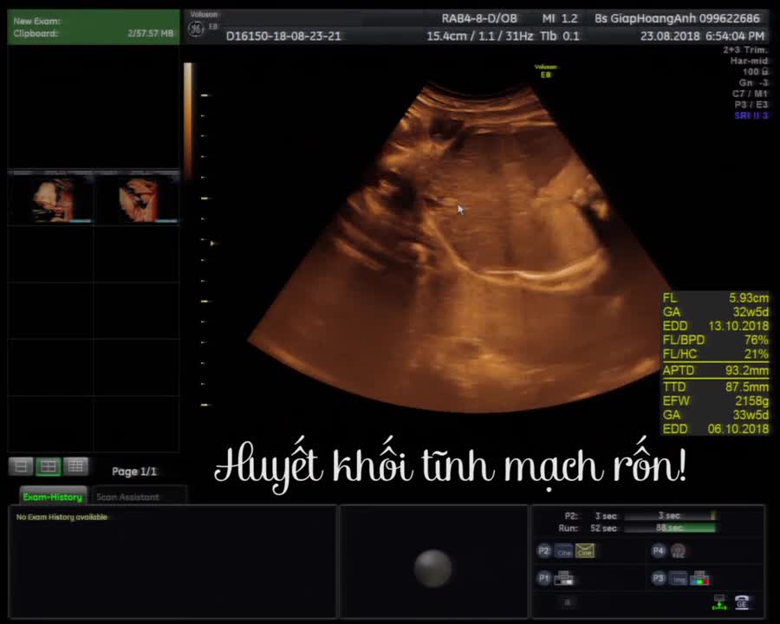Select the single-column clipboard layout icon
The height and width of the screenshot is (624, 780).
[21, 466]
